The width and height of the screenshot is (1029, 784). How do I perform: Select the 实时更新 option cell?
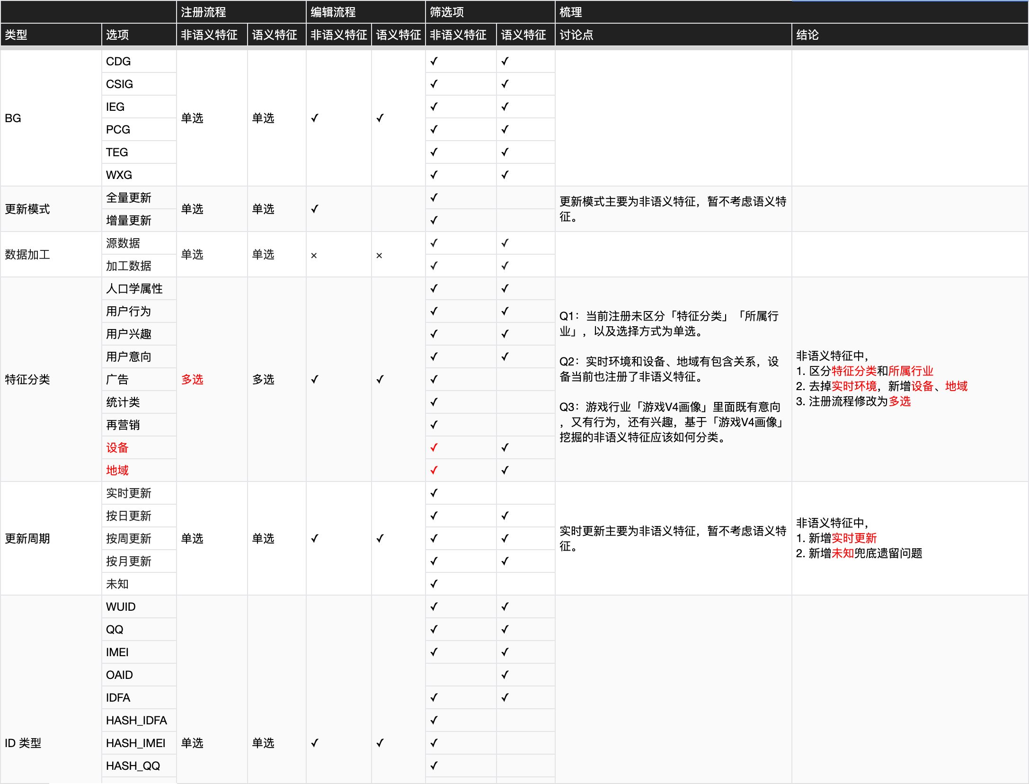pyautogui.click(x=139, y=493)
